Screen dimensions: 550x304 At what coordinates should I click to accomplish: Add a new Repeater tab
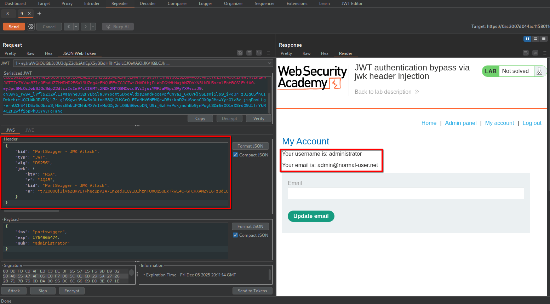pyautogui.click(x=39, y=13)
